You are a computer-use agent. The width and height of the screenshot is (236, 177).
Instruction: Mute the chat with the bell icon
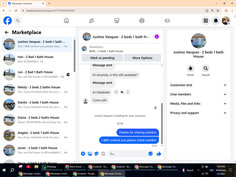pos(191,68)
